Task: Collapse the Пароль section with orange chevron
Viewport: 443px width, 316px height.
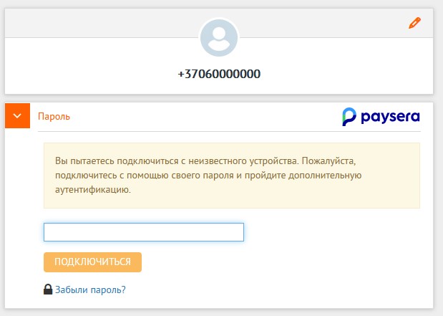Action: tap(17, 115)
